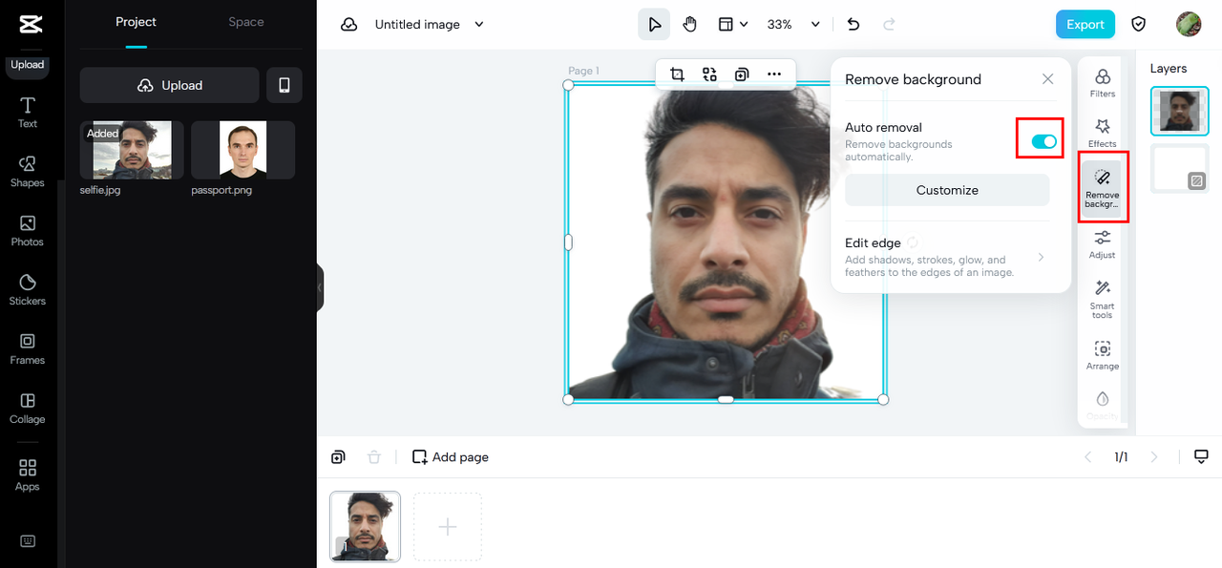Click the 1/1 page counter

coord(1121,457)
